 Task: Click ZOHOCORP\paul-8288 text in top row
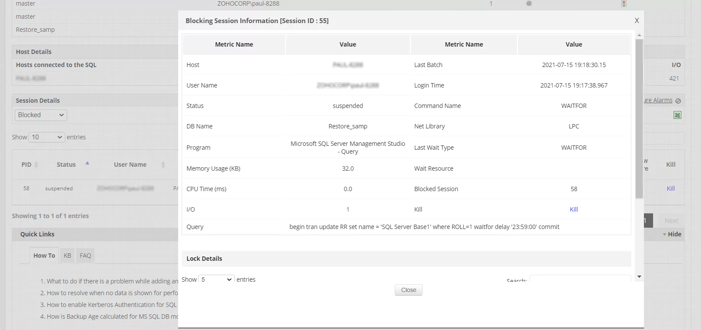click(x=248, y=3)
